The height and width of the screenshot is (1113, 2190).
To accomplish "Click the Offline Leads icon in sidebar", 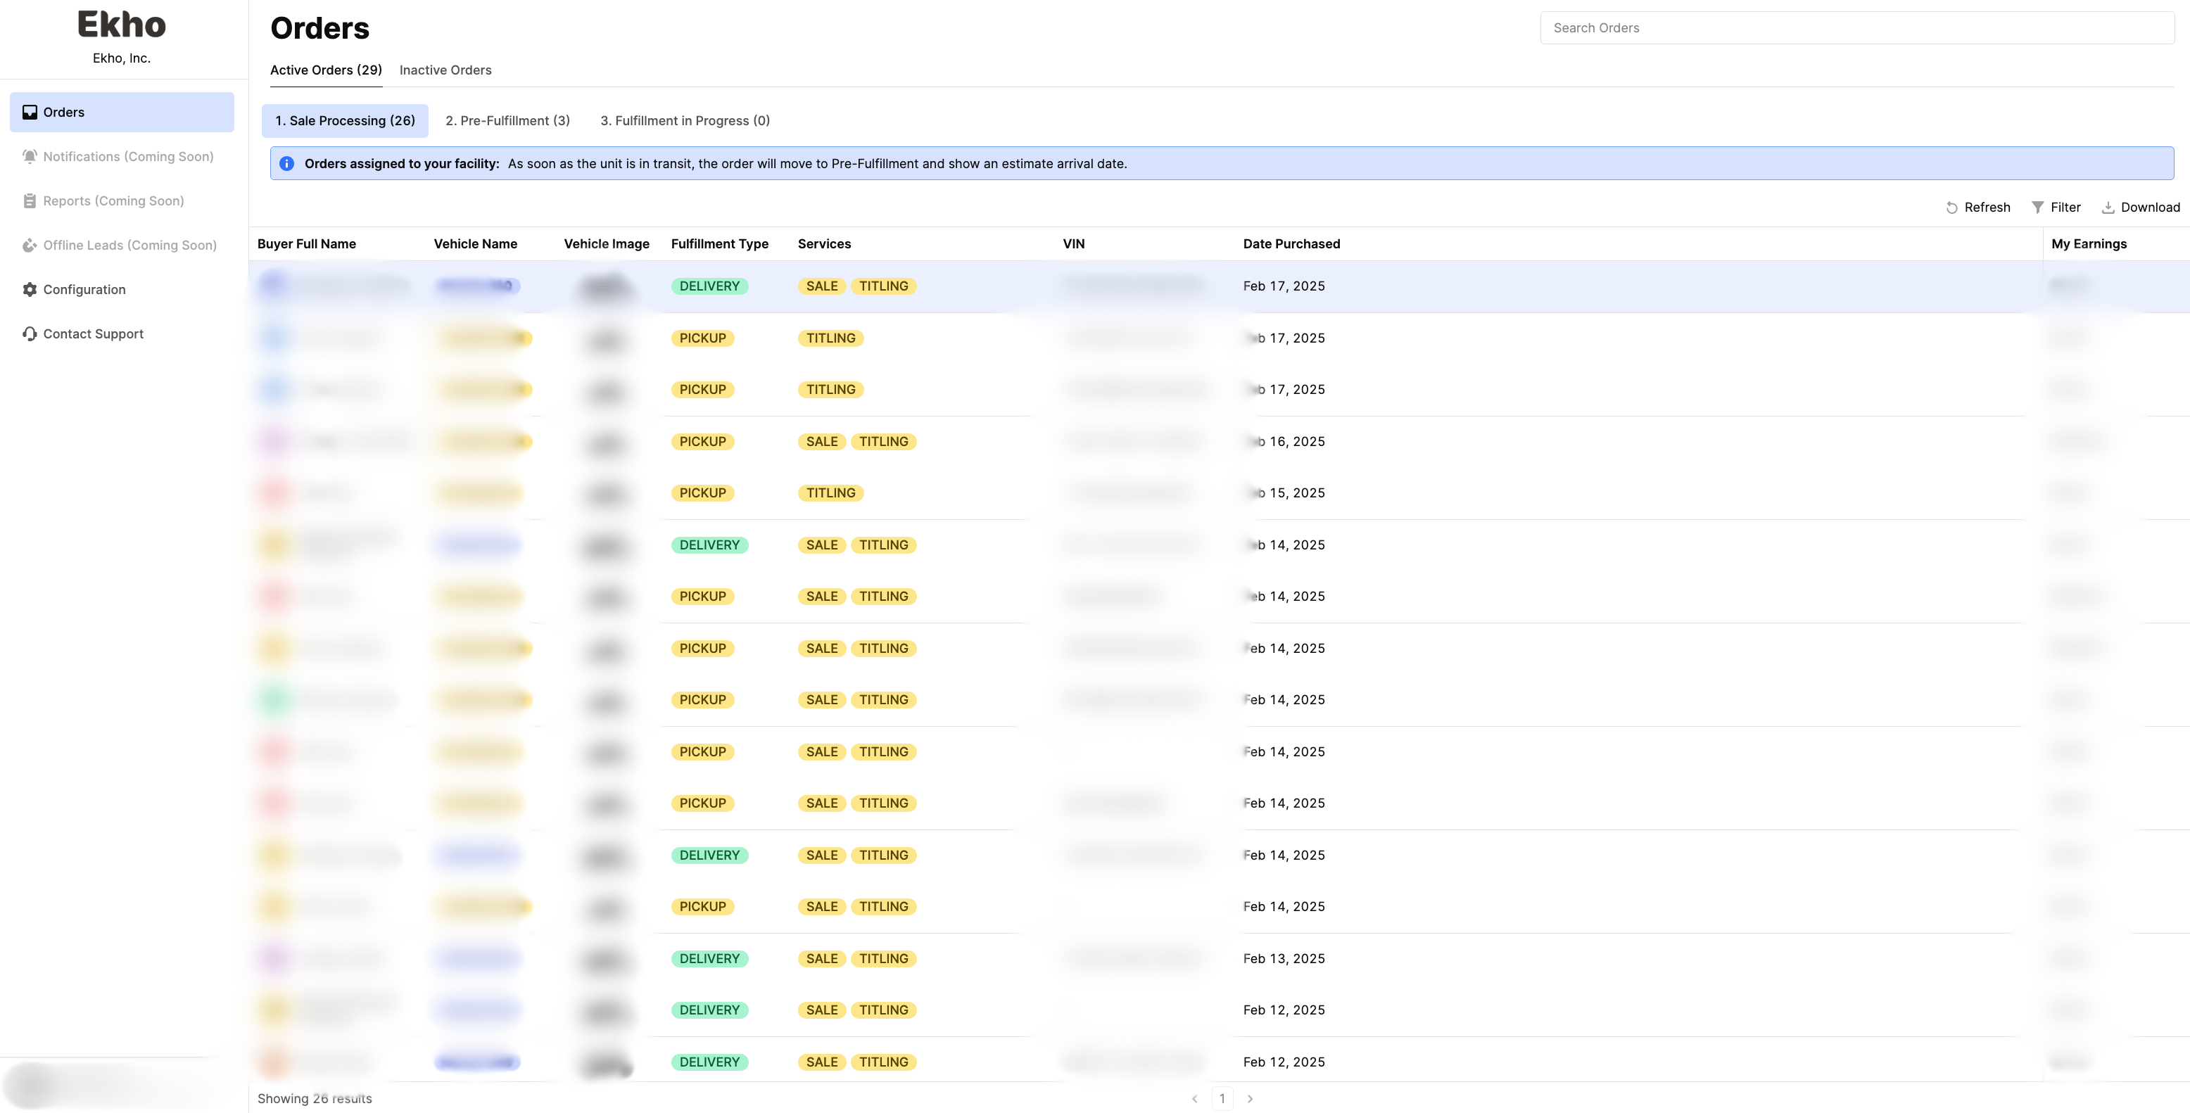I will [30, 246].
